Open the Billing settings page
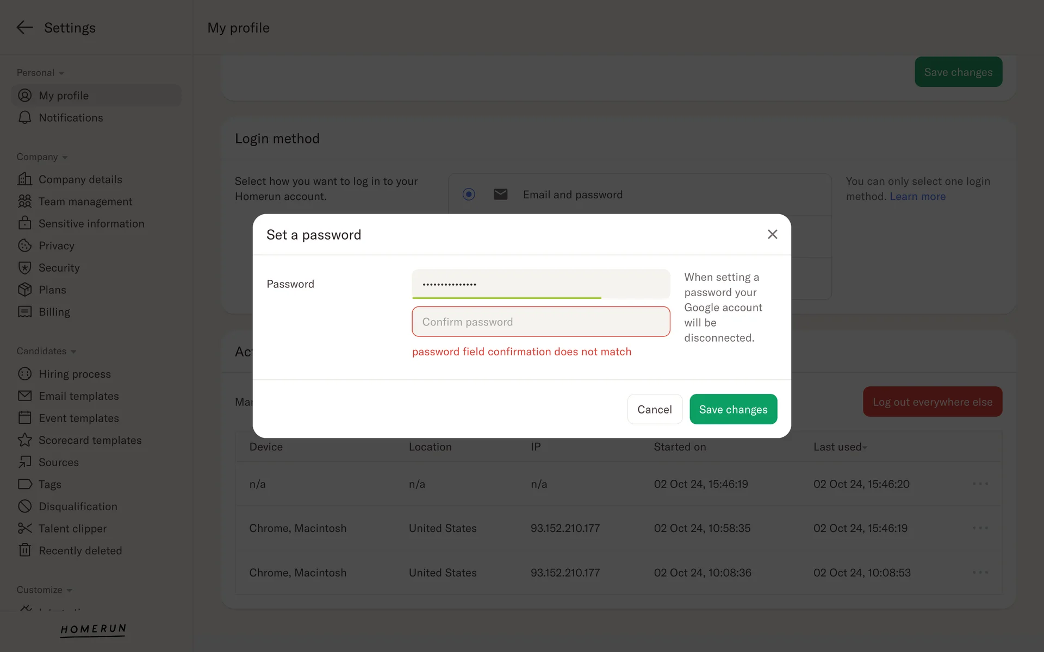Image resolution: width=1044 pixels, height=652 pixels. (54, 312)
